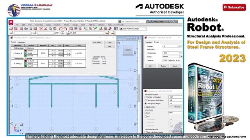Open the Results menu
This screenshot has height=140, width=250.
pyautogui.click(x=66, y=25)
